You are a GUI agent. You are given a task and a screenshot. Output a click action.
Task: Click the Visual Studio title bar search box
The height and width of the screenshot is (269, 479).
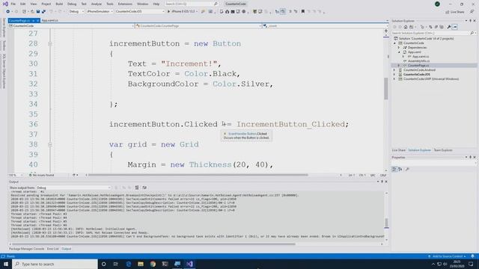tap(191, 4)
